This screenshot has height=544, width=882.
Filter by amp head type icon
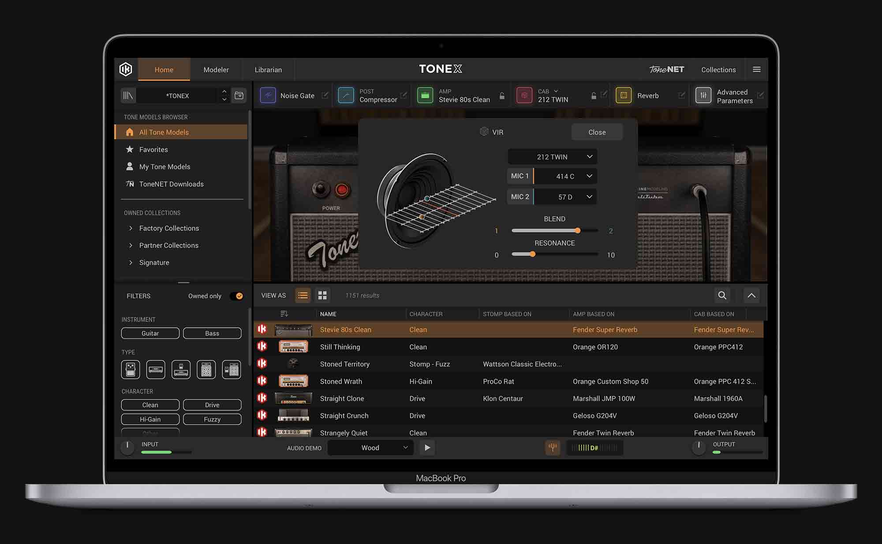(x=156, y=370)
